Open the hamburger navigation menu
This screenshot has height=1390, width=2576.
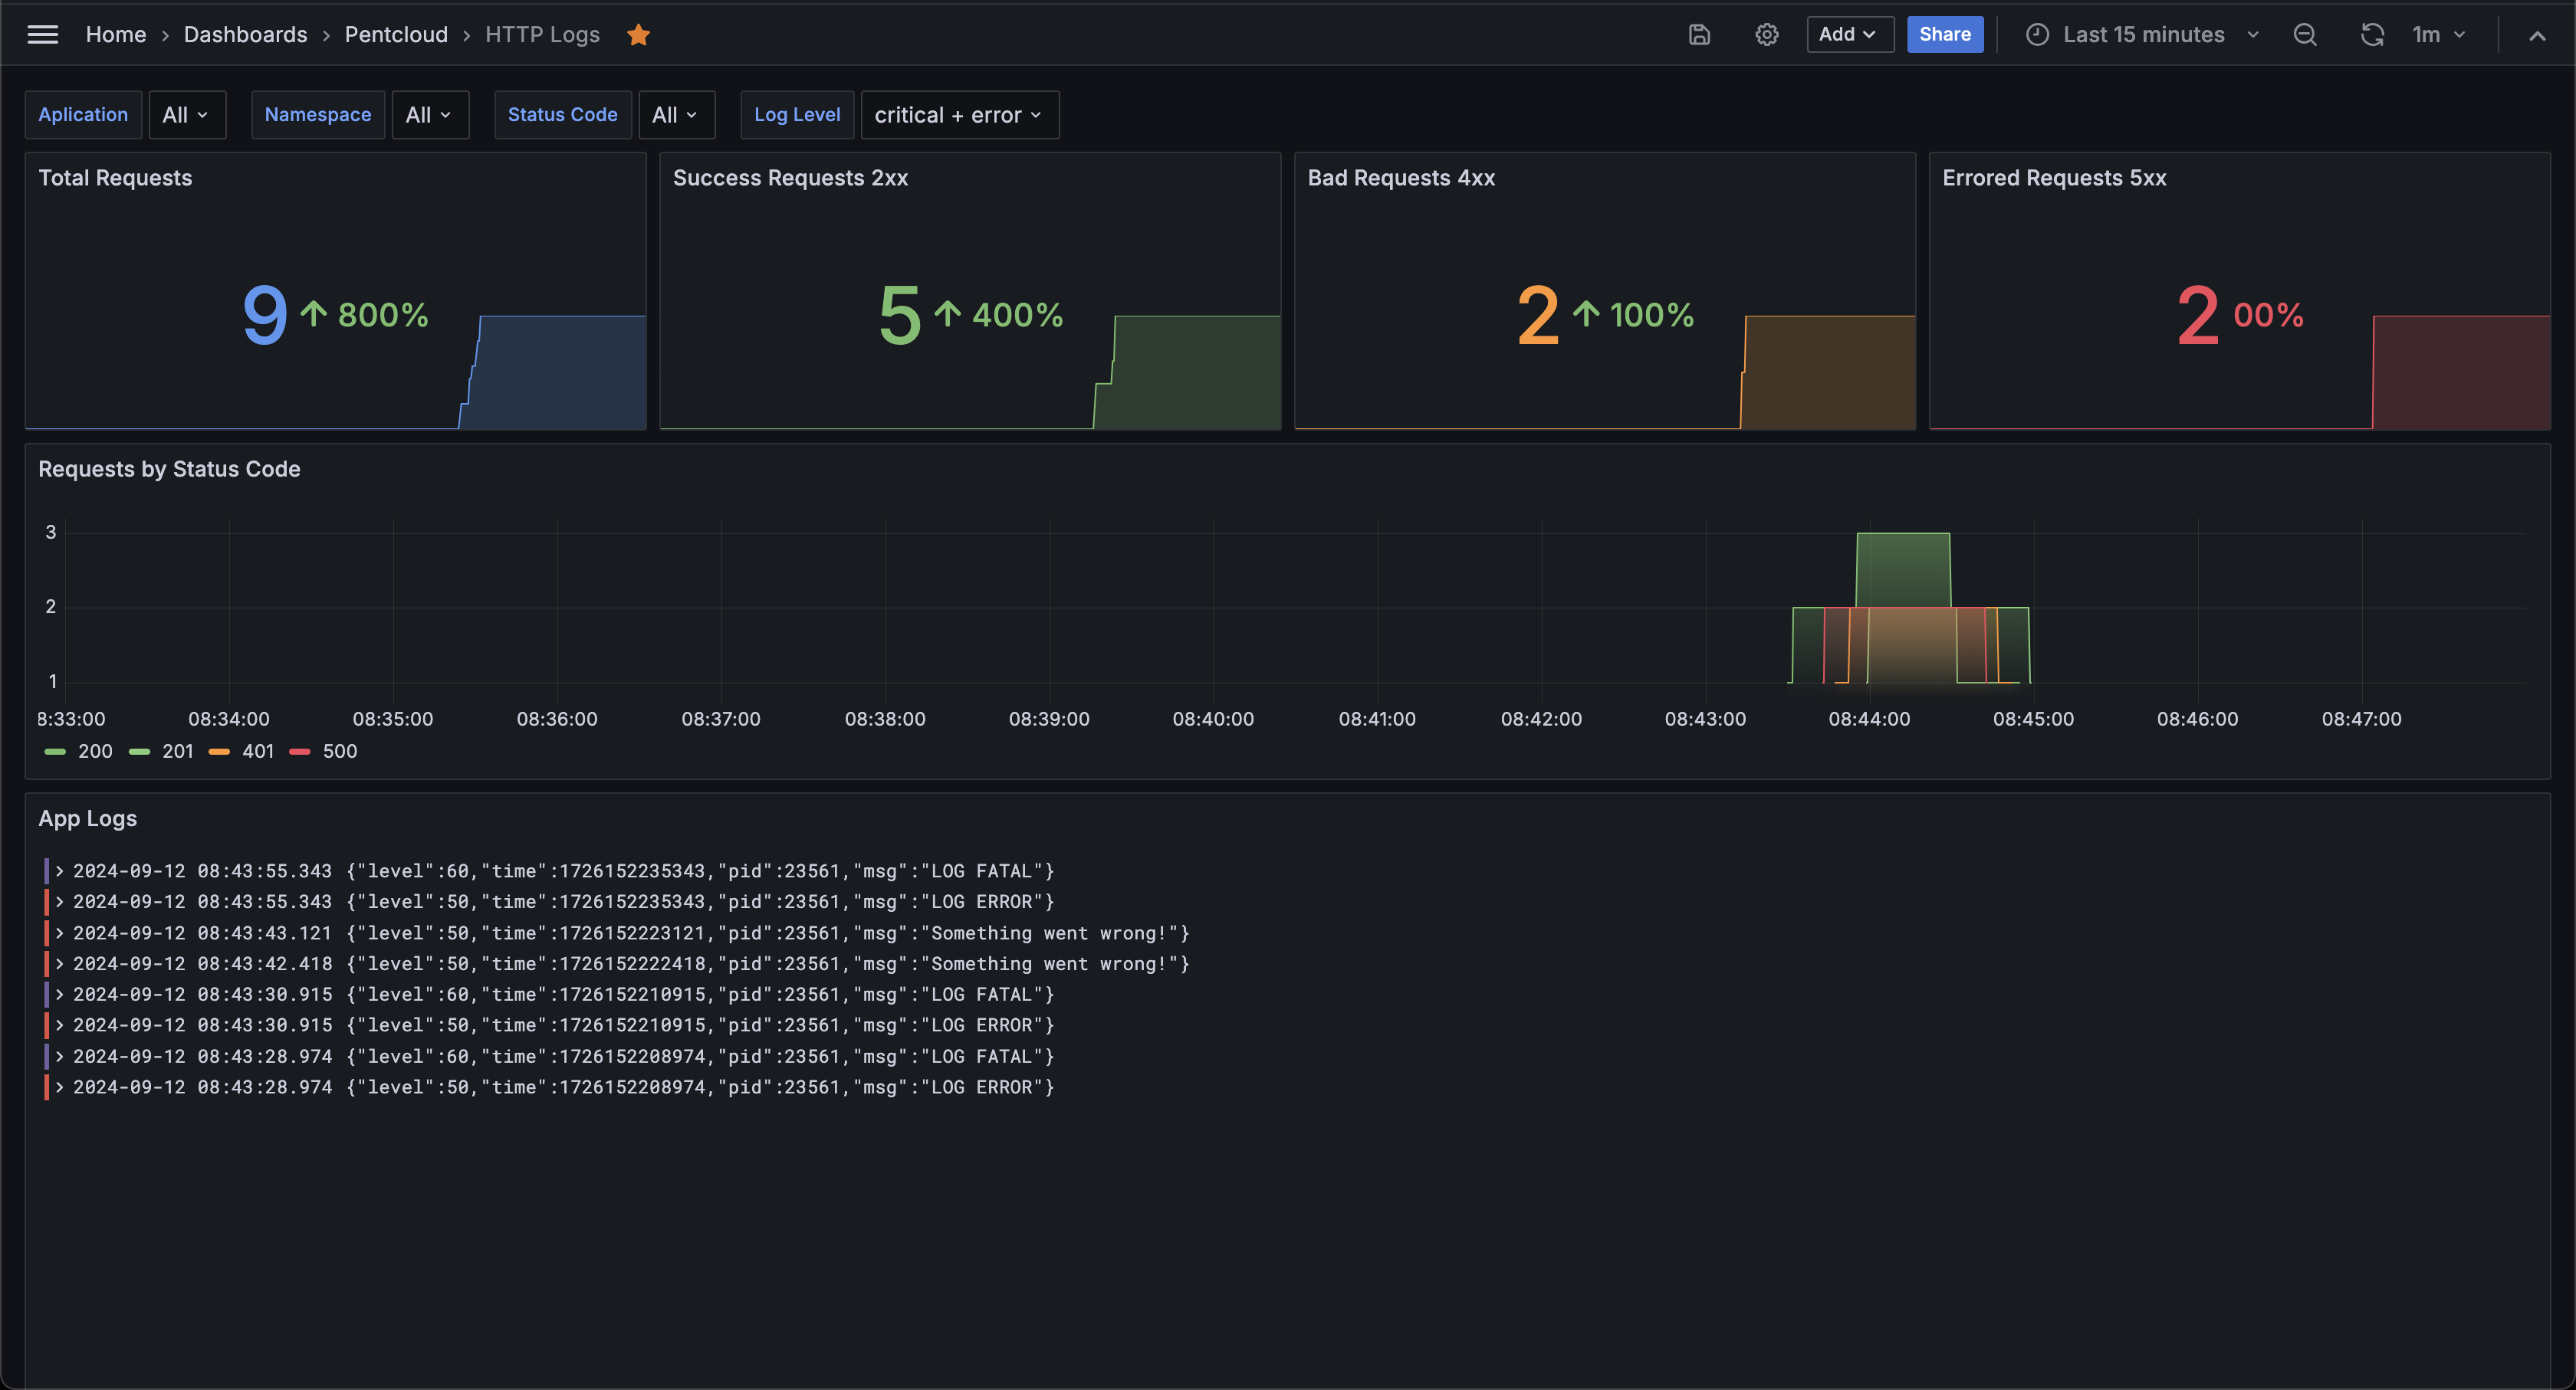tap(42, 35)
